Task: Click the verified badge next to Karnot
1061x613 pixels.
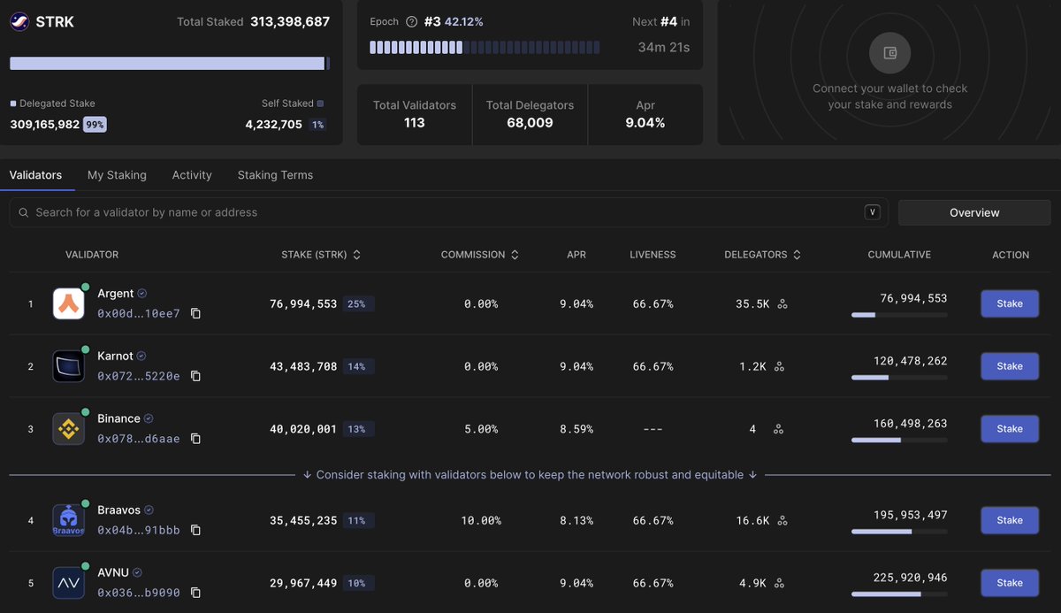Action: tap(141, 356)
